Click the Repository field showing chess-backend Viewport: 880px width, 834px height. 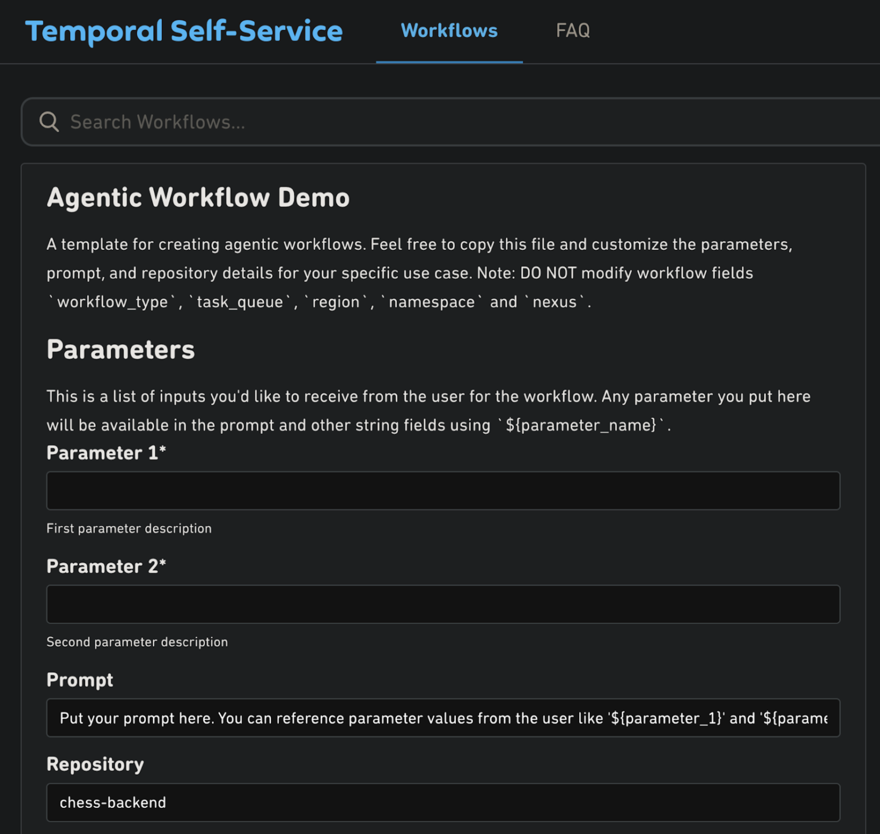[x=443, y=802]
